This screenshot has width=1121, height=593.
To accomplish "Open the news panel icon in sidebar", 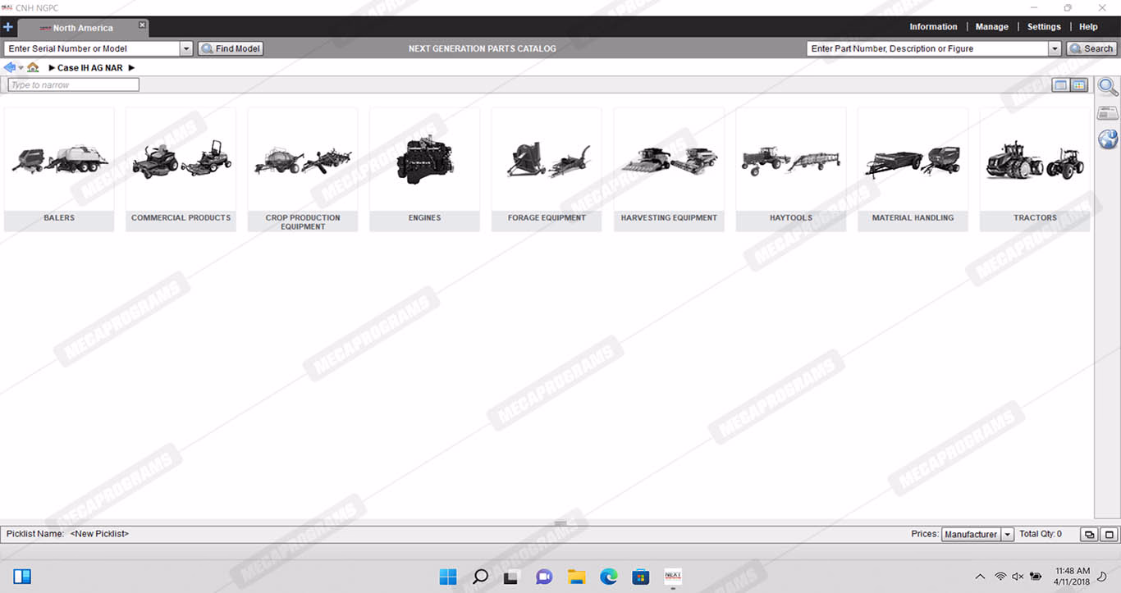I will point(1108,113).
